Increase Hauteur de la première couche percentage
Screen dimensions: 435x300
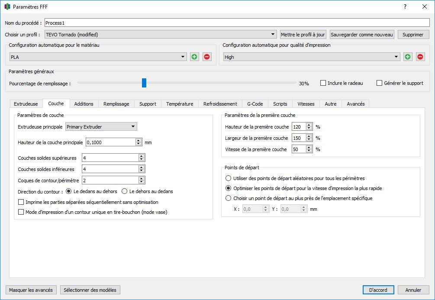[309, 125]
